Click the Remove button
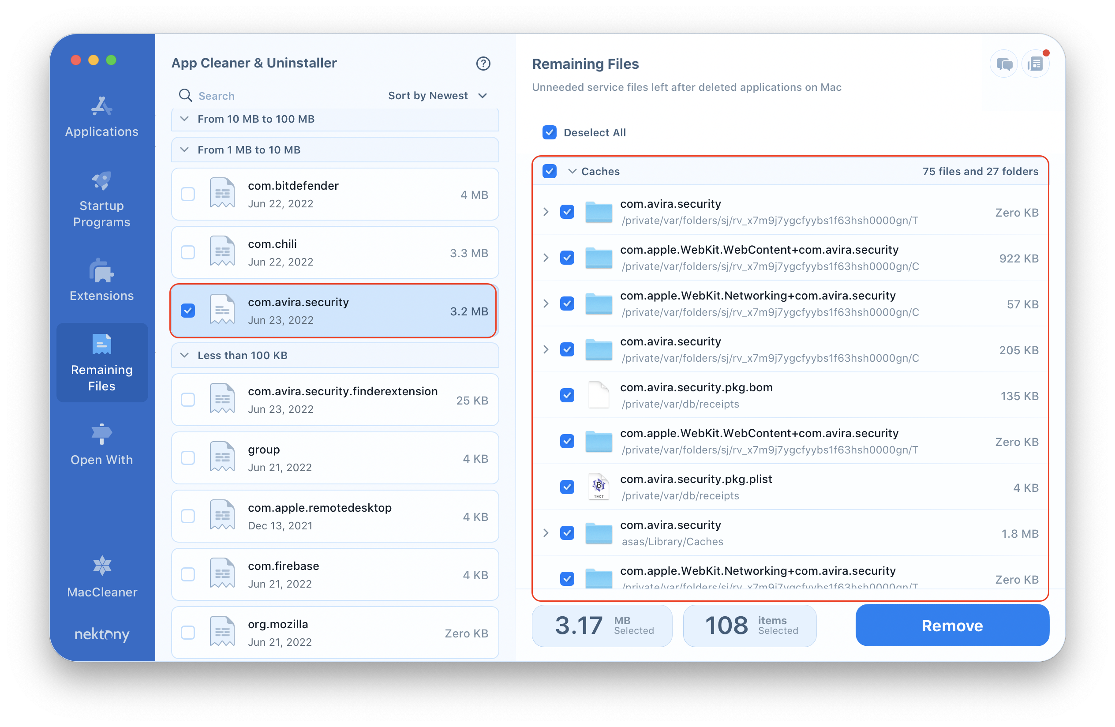 click(x=951, y=626)
